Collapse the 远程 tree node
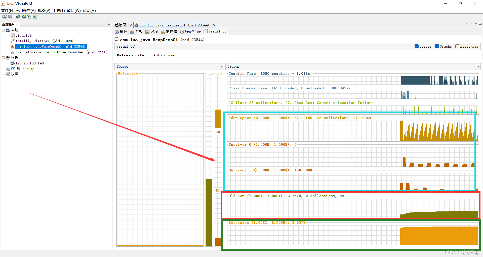The image size is (483, 257). point(3,58)
